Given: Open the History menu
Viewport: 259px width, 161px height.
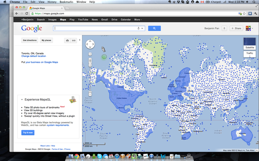Looking at the screenshot, I should point(52,2).
